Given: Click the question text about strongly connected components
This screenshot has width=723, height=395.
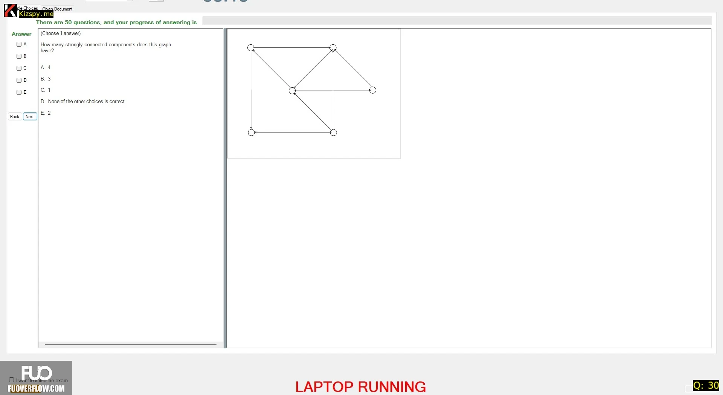Looking at the screenshot, I should pyautogui.click(x=106, y=48).
